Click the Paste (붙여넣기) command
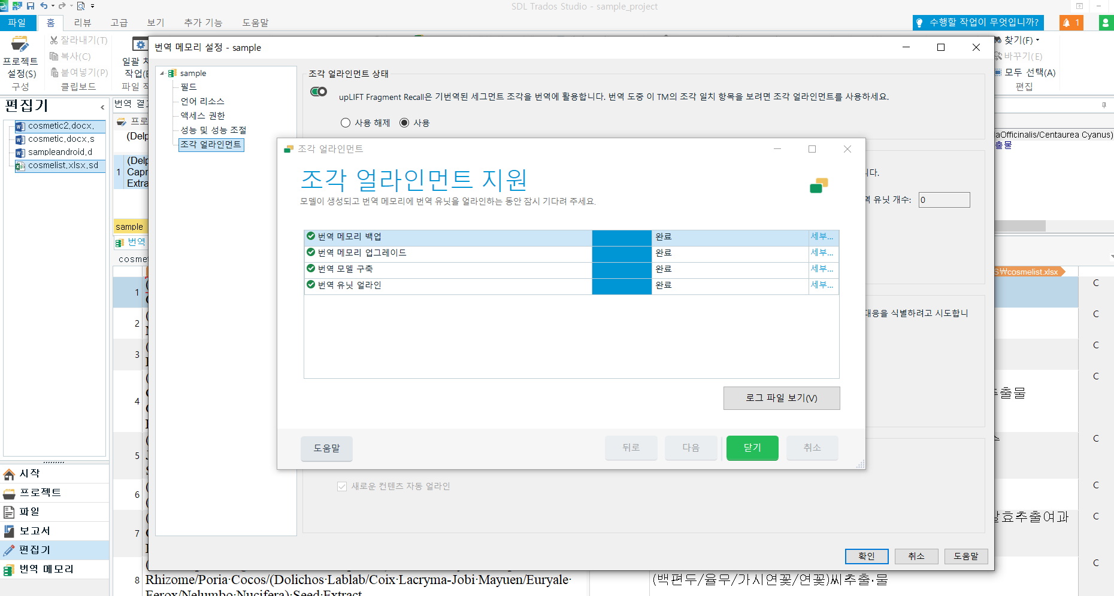The image size is (1114, 596). click(x=79, y=72)
